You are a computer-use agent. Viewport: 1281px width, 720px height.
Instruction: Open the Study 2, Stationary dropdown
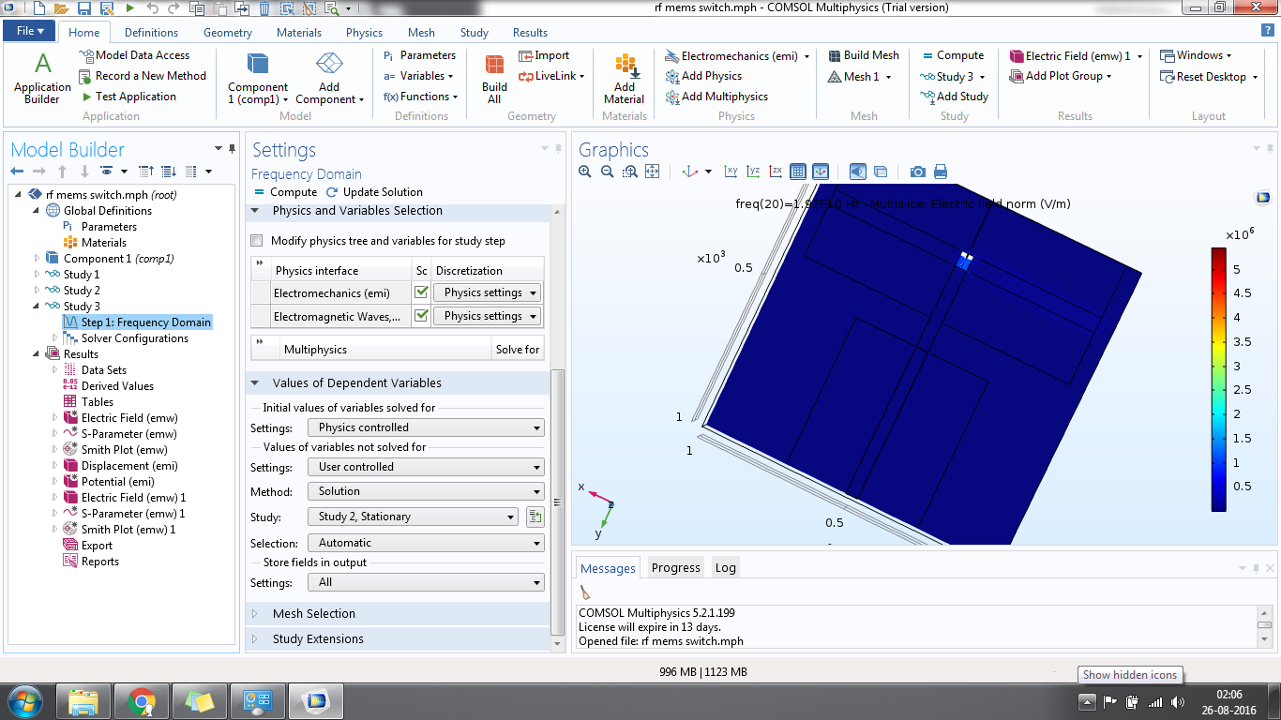[x=413, y=517]
